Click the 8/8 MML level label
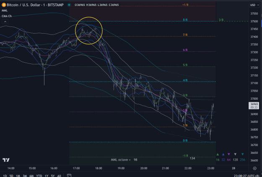This screenshot has height=177, width=262. pyautogui.click(x=185, y=20)
